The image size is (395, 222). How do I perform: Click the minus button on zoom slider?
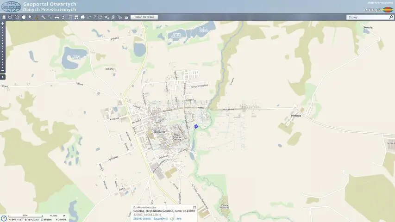[x=2, y=71]
